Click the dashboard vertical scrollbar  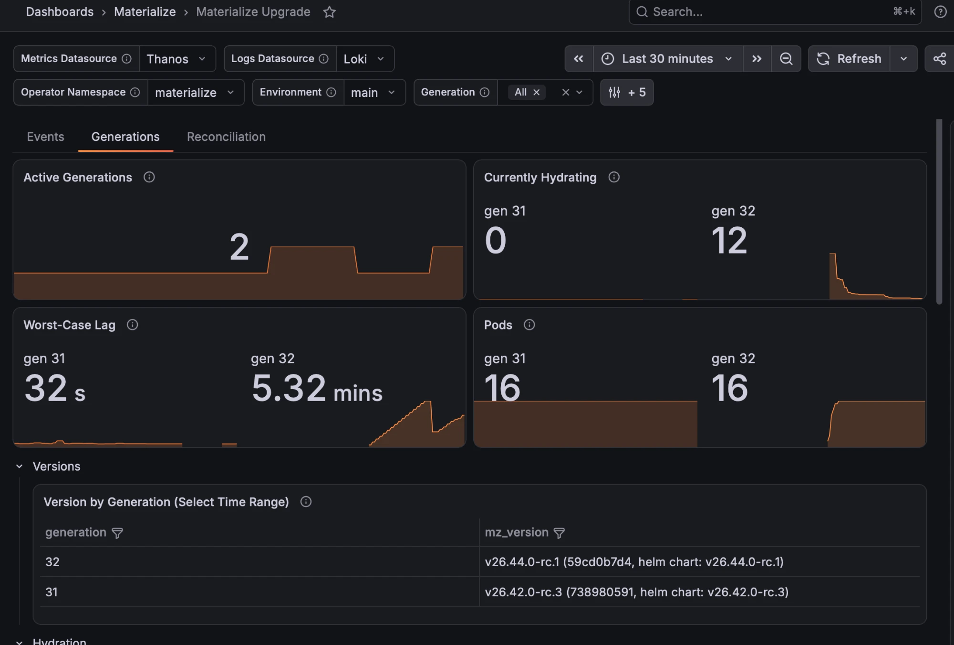coord(939,211)
